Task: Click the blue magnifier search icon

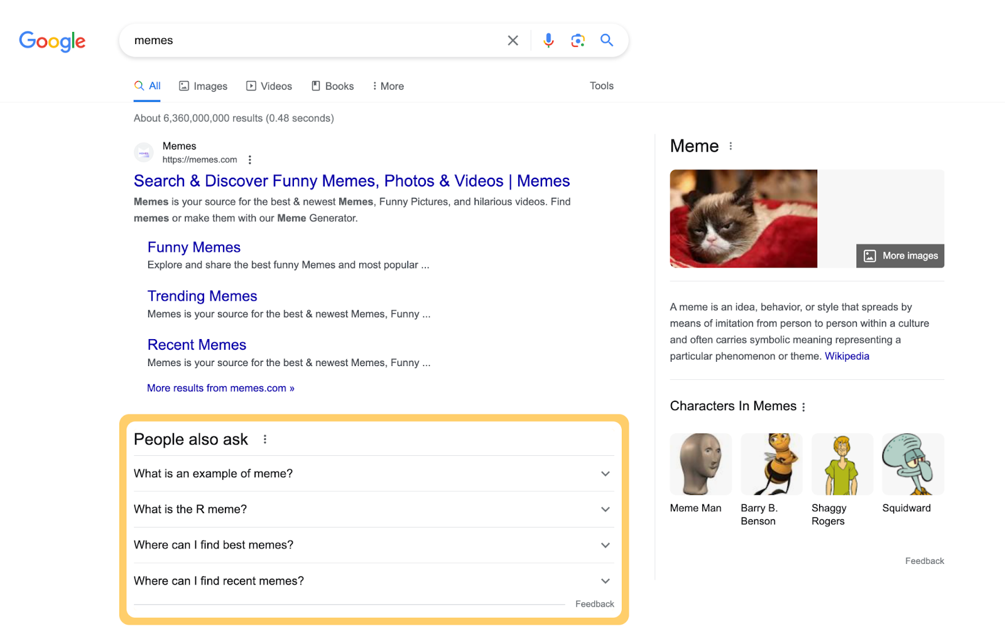Action: [607, 40]
